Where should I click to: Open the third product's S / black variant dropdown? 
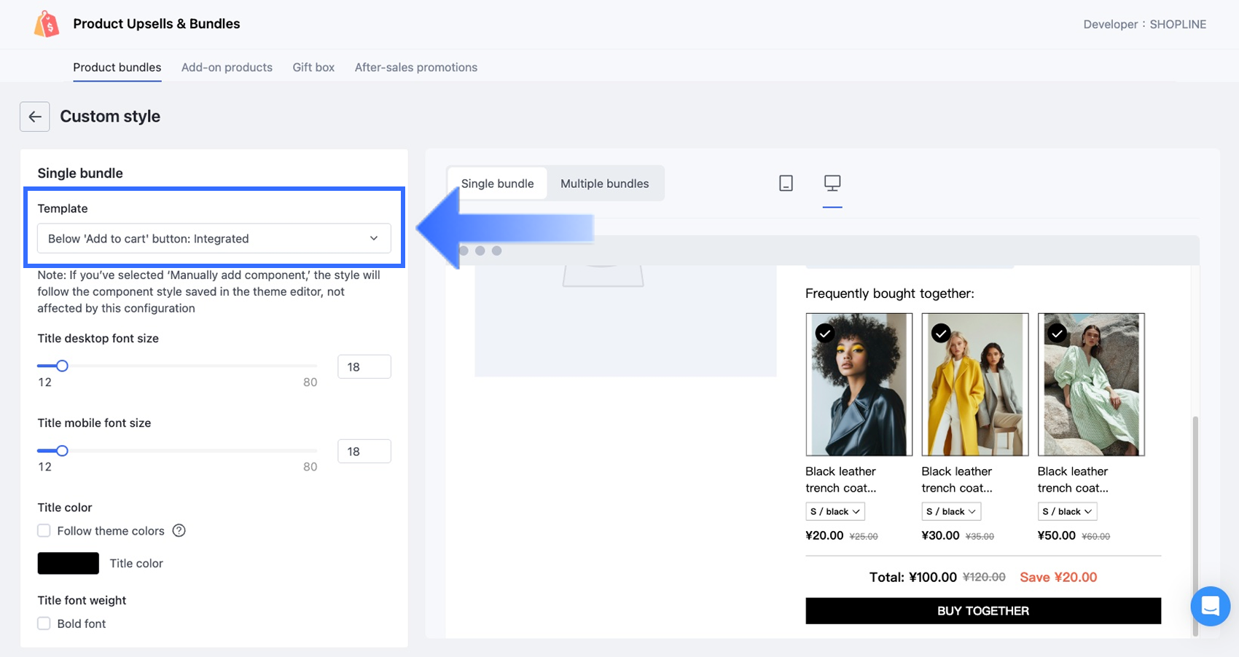[1067, 511]
